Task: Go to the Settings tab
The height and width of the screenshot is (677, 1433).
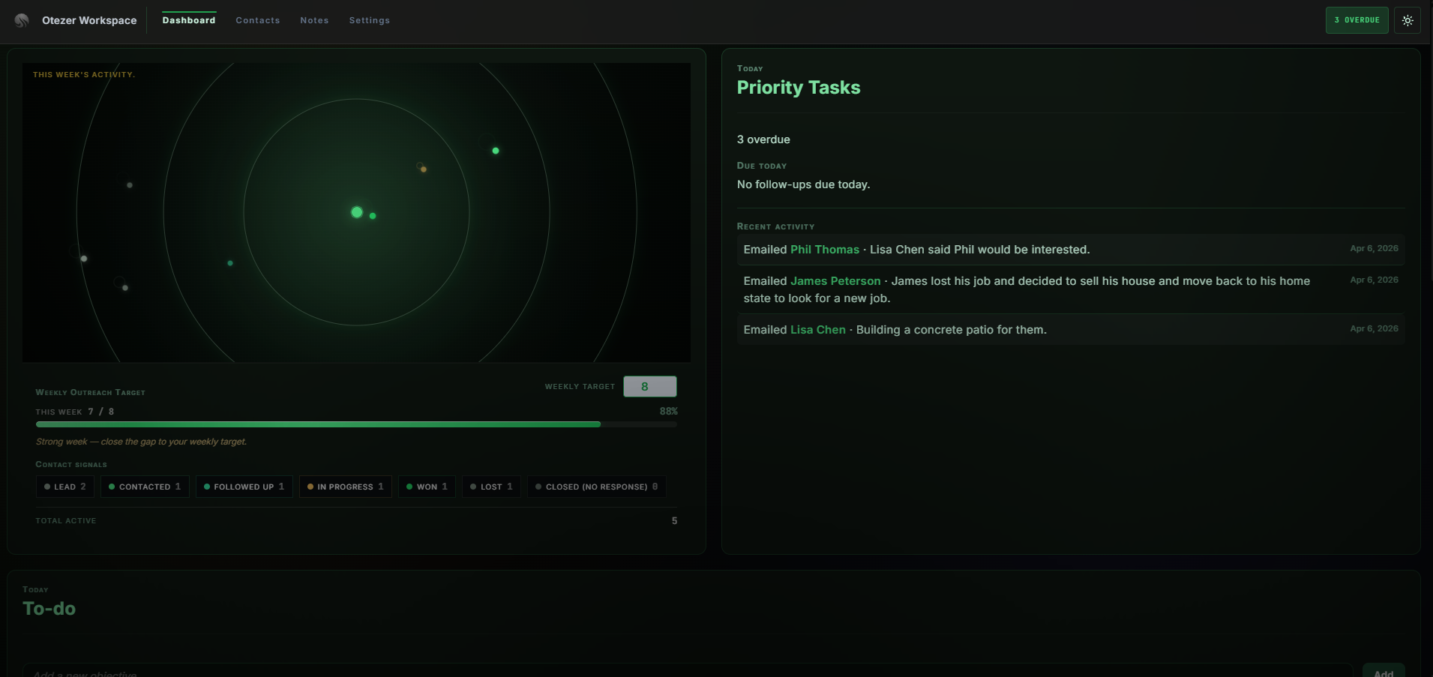Action: click(x=369, y=20)
